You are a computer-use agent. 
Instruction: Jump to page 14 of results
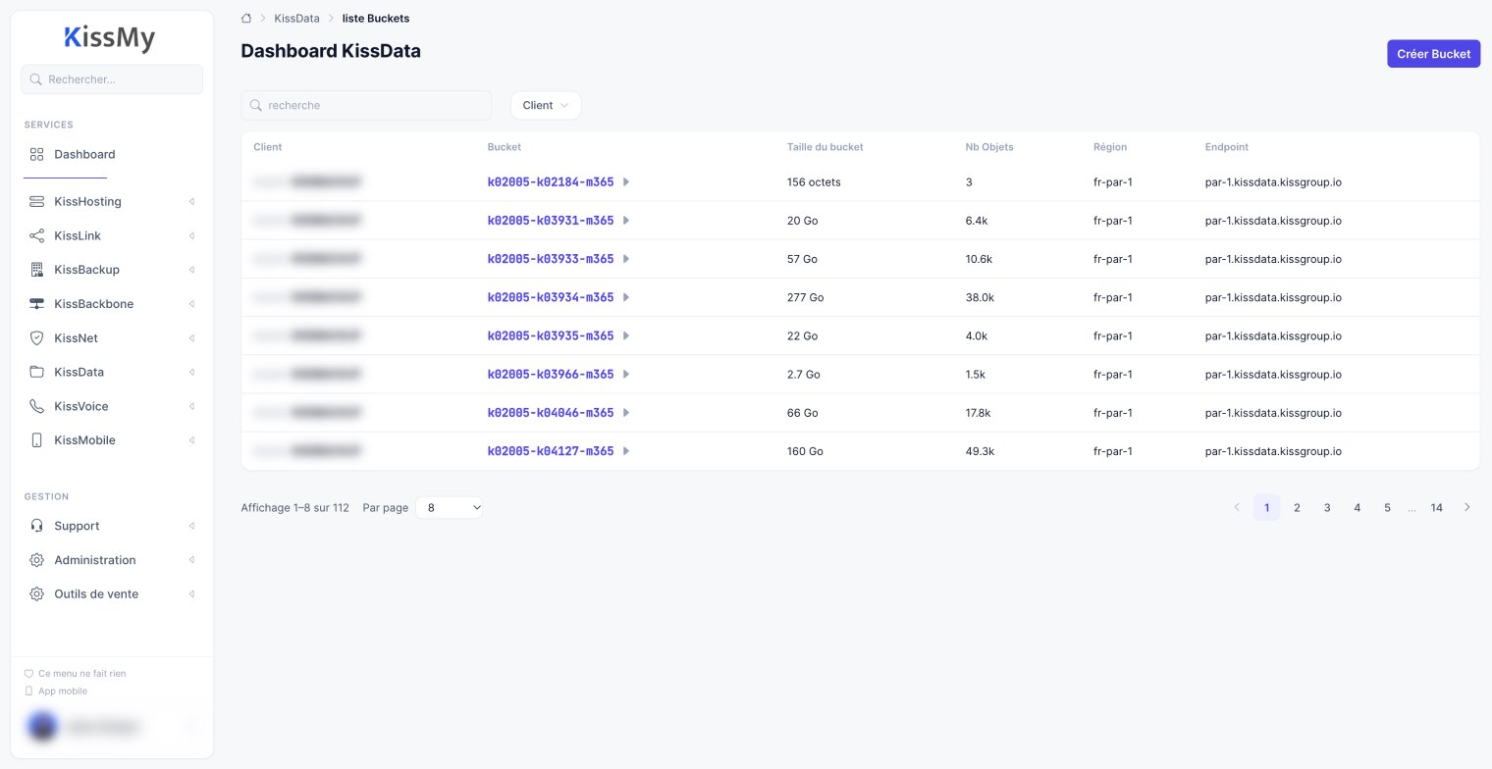(1437, 507)
